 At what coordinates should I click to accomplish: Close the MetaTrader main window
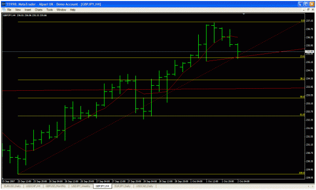pos(311,4)
